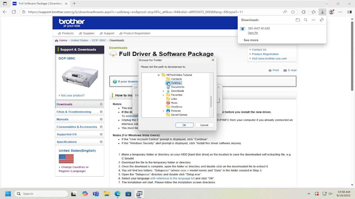Expand the Pictures folder tree node
This screenshot has width=355, height=199.
tap(163, 111)
